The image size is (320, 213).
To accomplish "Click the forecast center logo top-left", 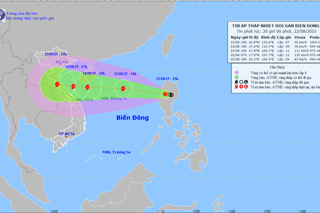I will [2, 15].
